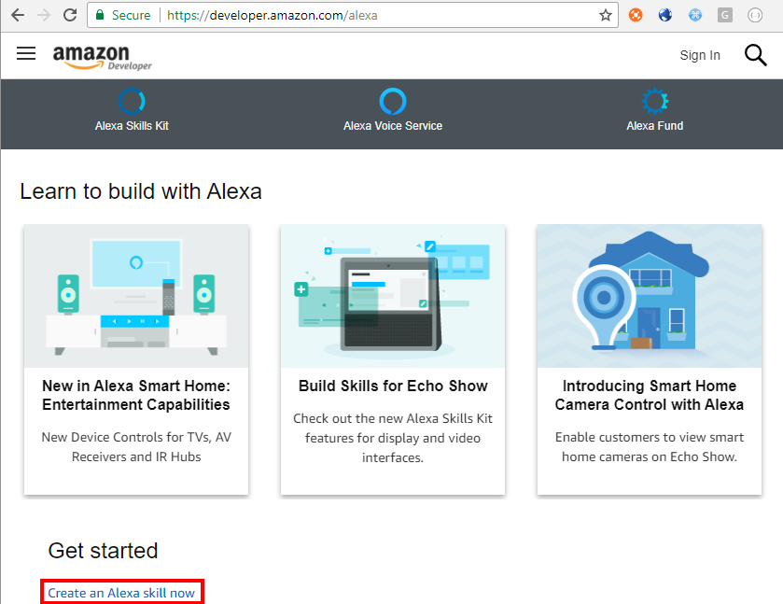Click the Alexa Skills Kit ring icon
Image resolution: width=783 pixels, height=604 pixels.
(x=132, y=101)
